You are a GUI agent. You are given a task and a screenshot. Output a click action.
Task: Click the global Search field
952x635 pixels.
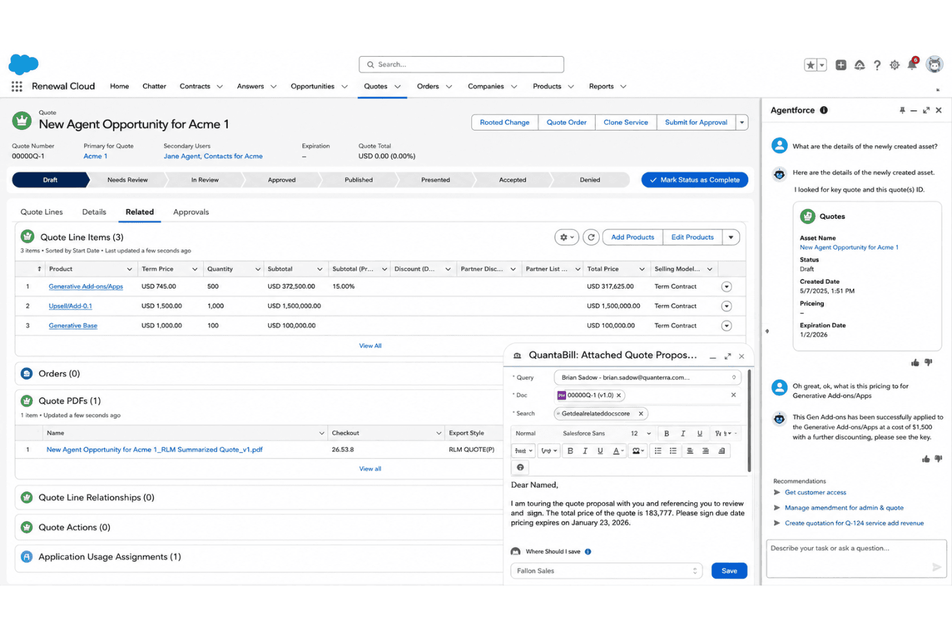click(x=461, y=64)
